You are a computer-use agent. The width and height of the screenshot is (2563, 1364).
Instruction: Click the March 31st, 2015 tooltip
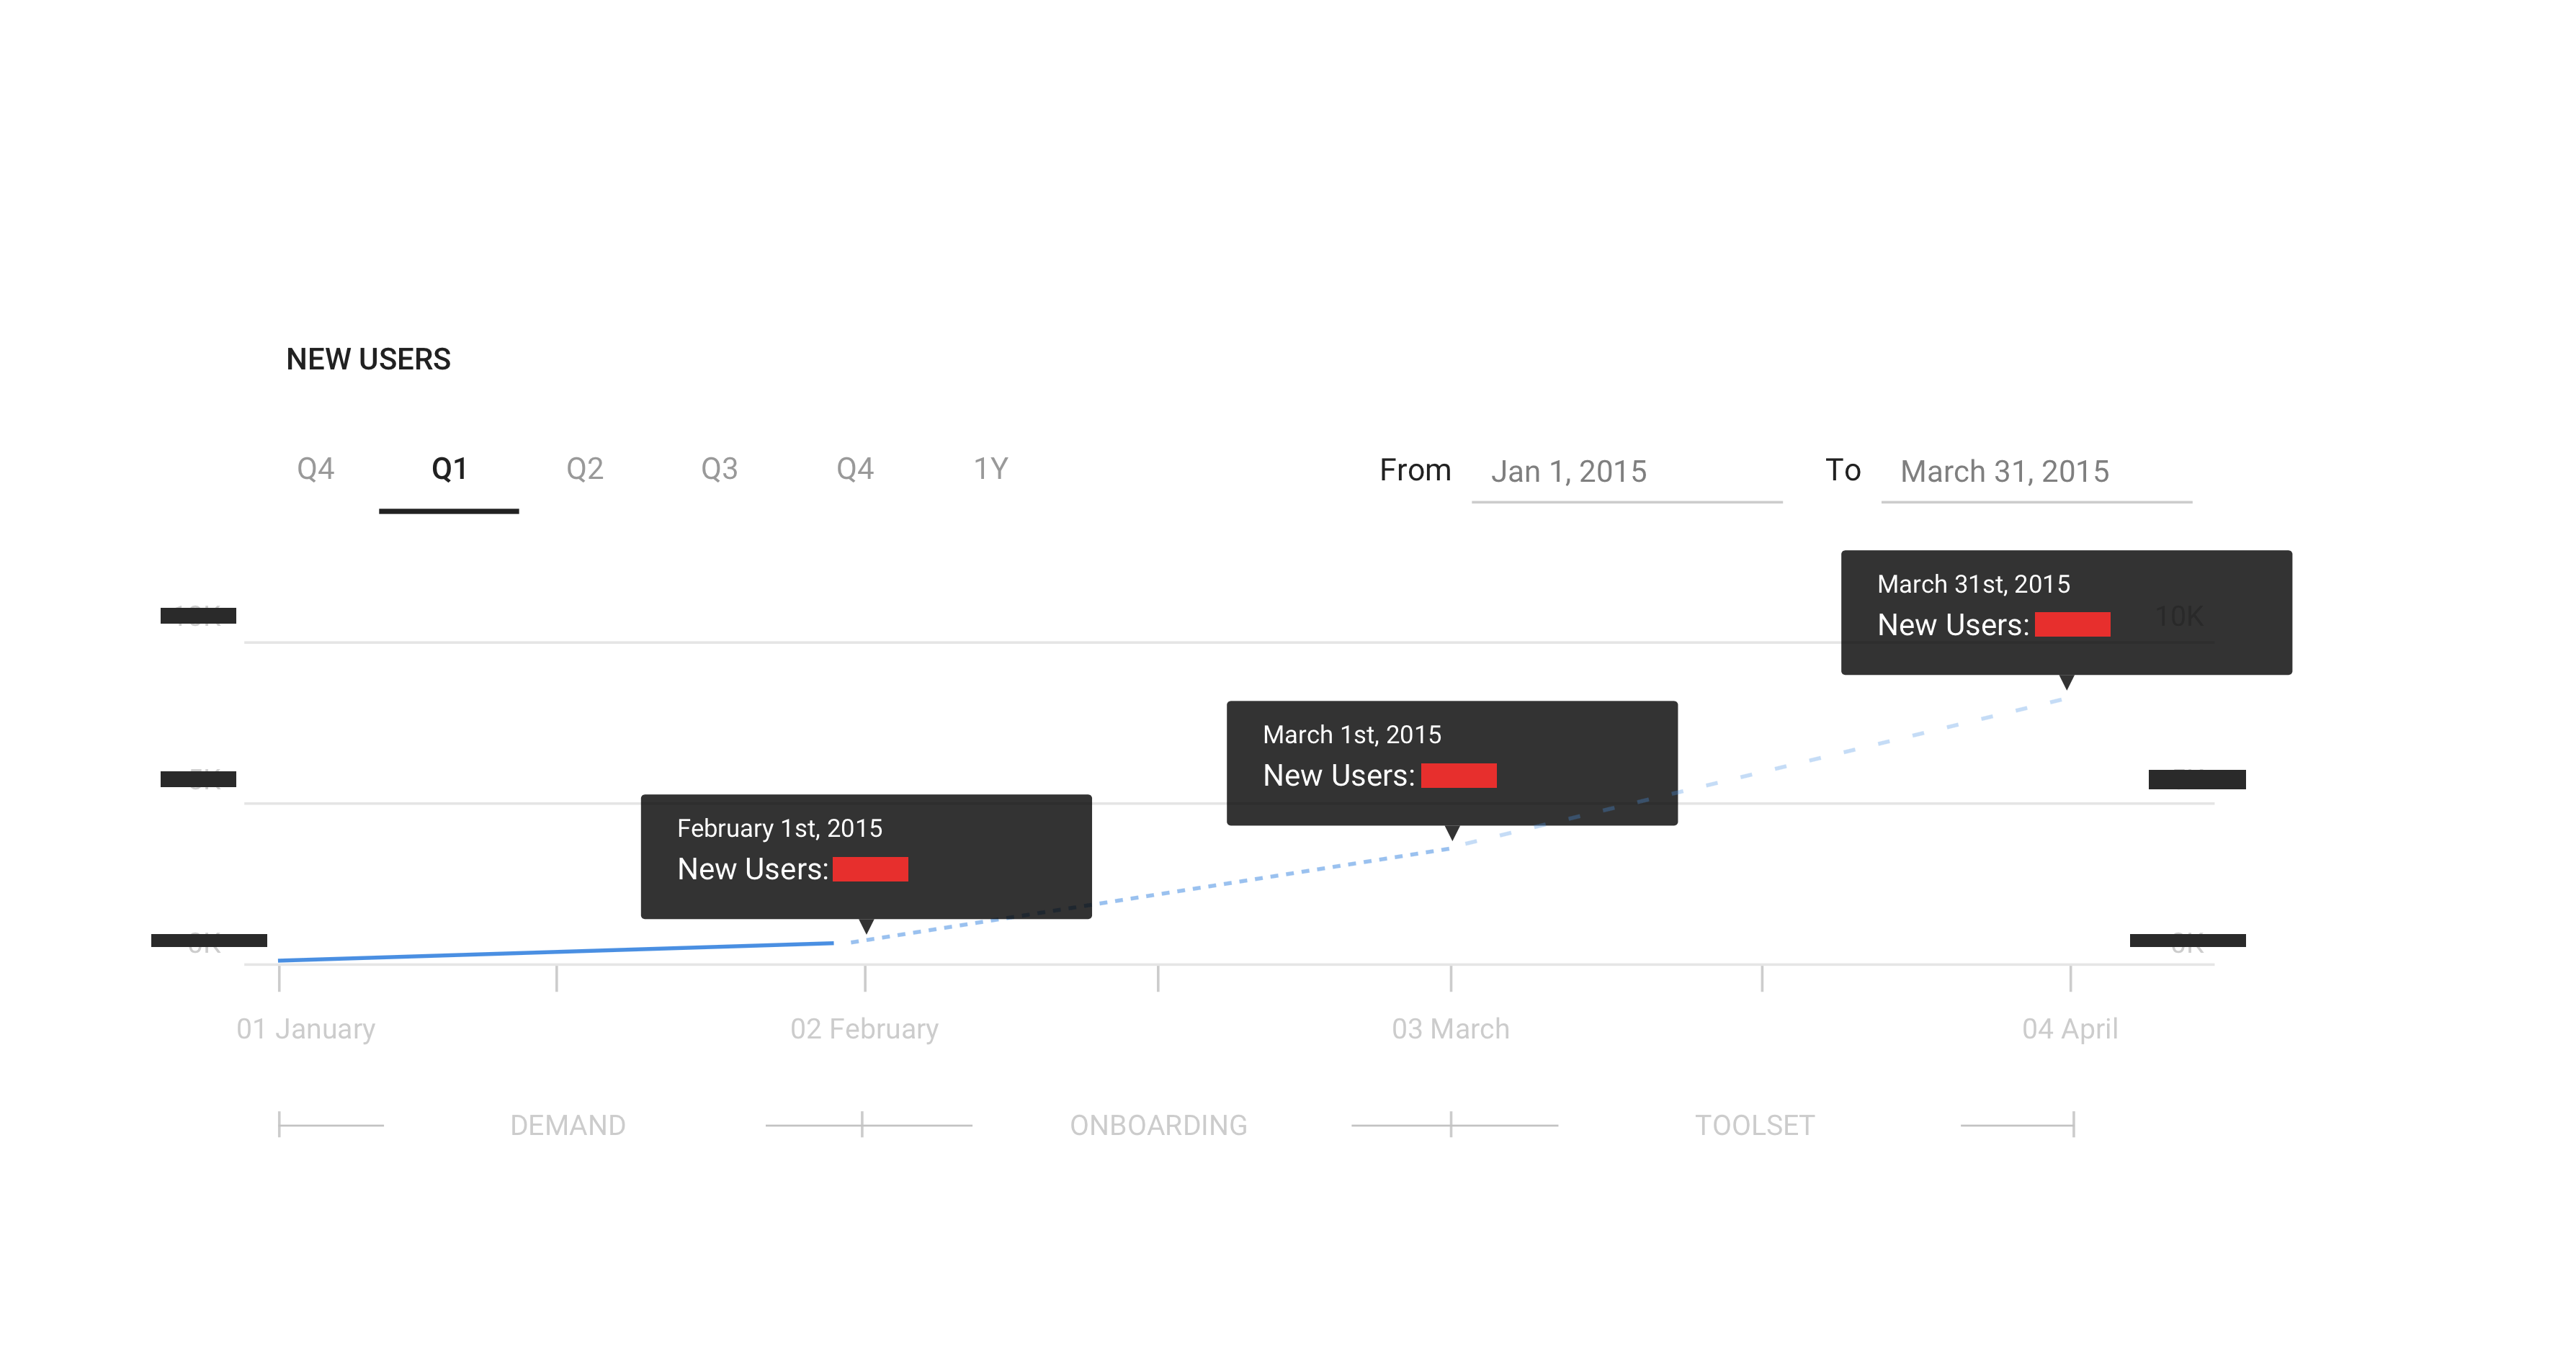(2065, 612)
